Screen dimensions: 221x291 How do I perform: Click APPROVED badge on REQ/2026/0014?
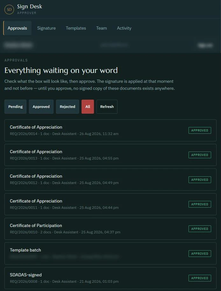click(x=200, y=131)
